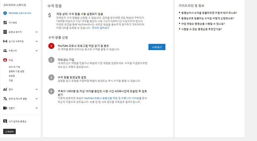Click the 'YouTube 파트너 프로그램 약관 읽기 및 동의' step title
The image size is (257, 141).
(x=83, y=46)
